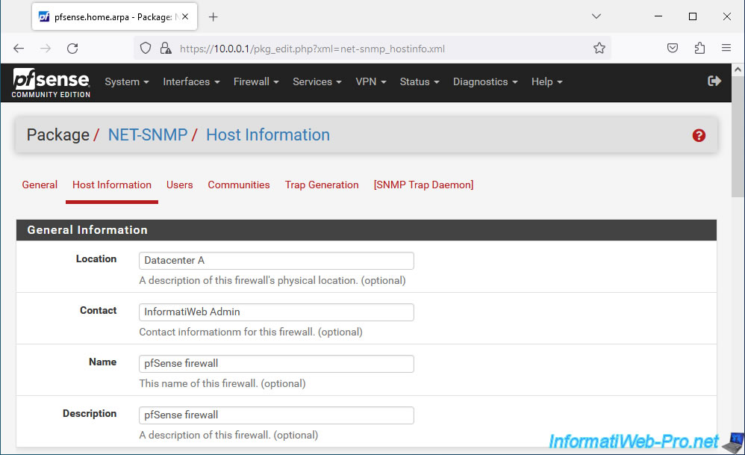
Task: Click the page vertical scrollbar thumb
Action: 738,137
